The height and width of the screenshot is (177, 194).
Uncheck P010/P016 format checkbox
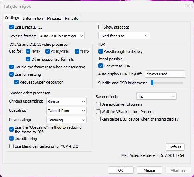pos(47,51)
